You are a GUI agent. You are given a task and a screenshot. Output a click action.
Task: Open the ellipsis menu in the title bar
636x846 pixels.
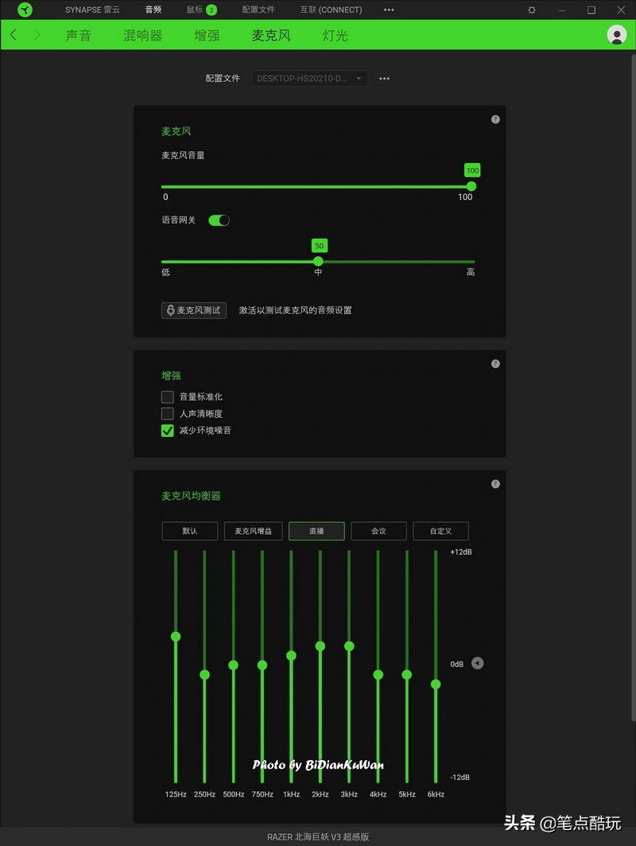point(389,10)
